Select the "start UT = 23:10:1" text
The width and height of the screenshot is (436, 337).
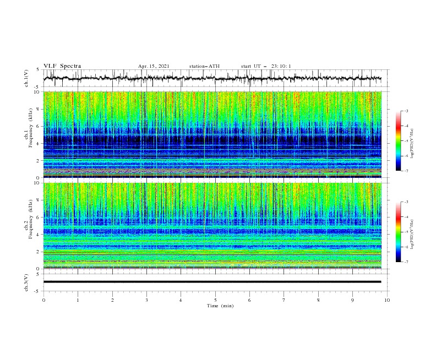pos(266,66)
